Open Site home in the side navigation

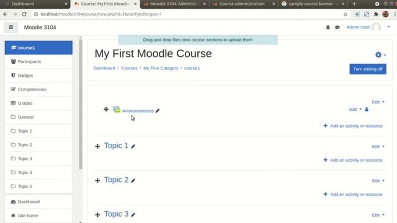pyautogui.click(x=38, y=216)
